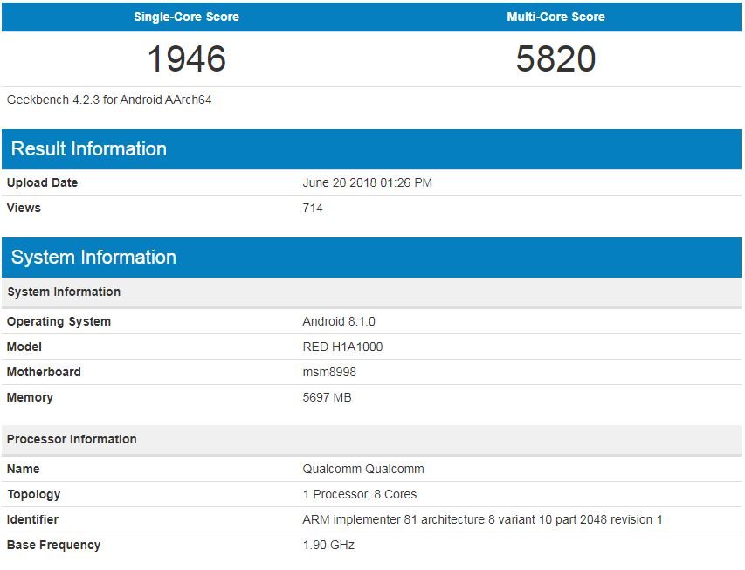Click the views count 714
This screenshot has width=745, height=570.
[x=313, y=208]
